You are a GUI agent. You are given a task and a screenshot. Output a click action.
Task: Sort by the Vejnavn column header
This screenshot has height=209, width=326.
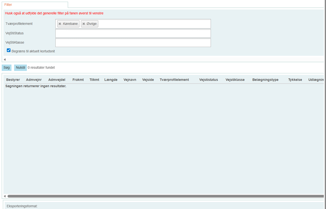(129, 80)
